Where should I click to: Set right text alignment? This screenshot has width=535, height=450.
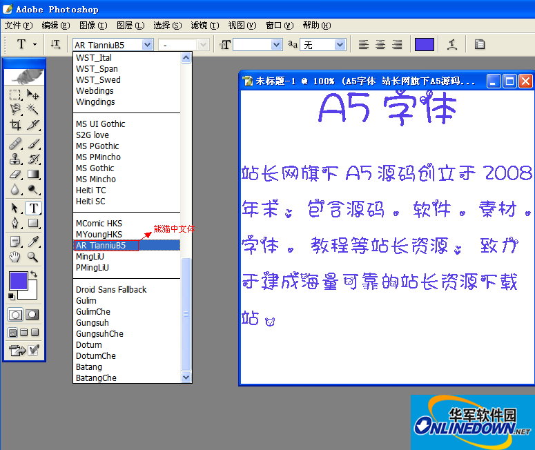tap(397, 44)
